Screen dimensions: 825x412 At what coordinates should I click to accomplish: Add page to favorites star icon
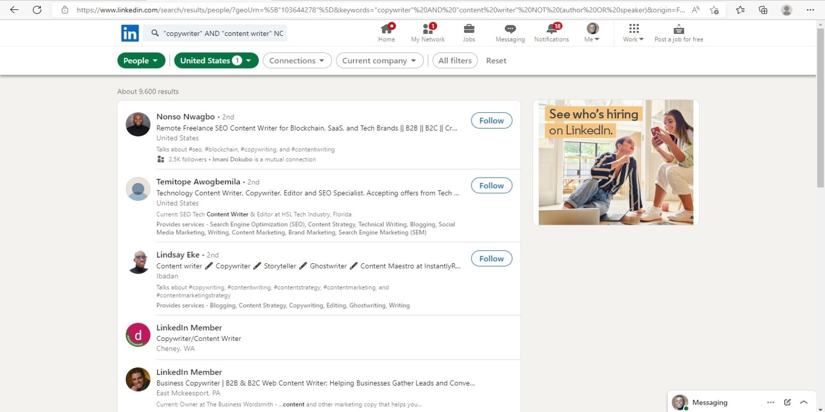tap(715, 10)
